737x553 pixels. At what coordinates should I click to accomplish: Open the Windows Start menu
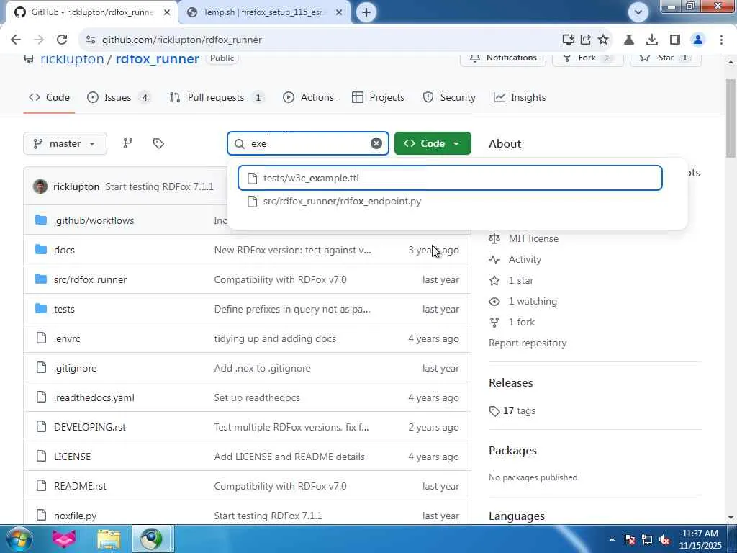[x=19, y=539]
